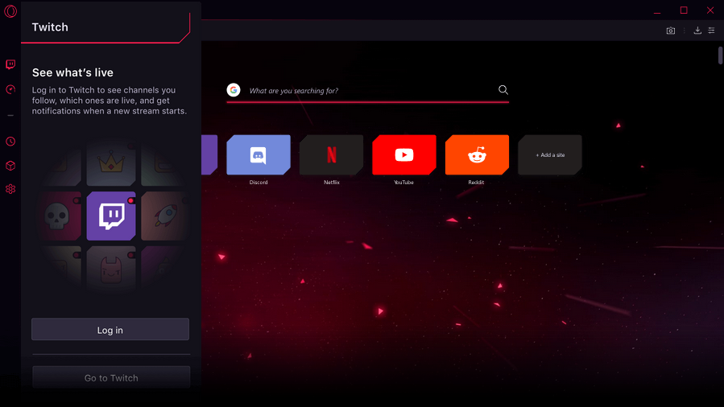
Task: Click the Reddit label under tile
Action: click(x=476, y=183)
